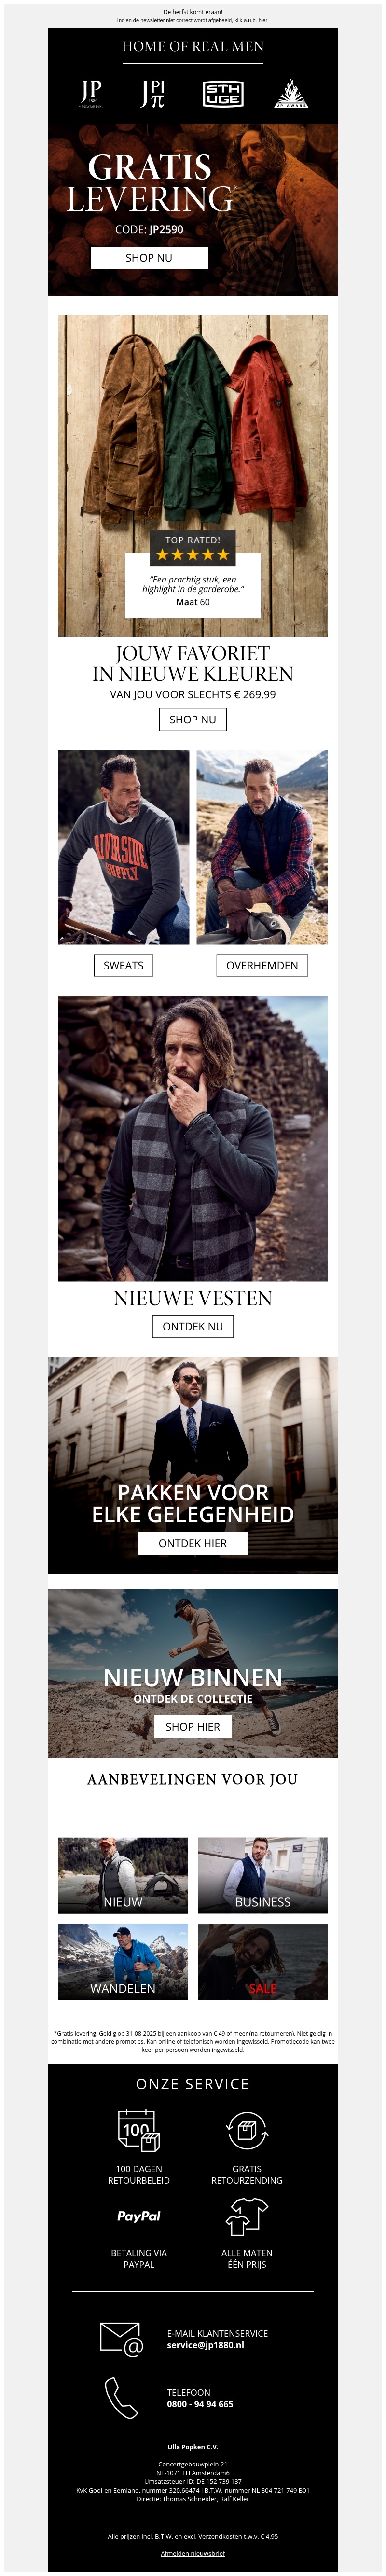
Task: Open the Sweats category button
Action: 123,965
